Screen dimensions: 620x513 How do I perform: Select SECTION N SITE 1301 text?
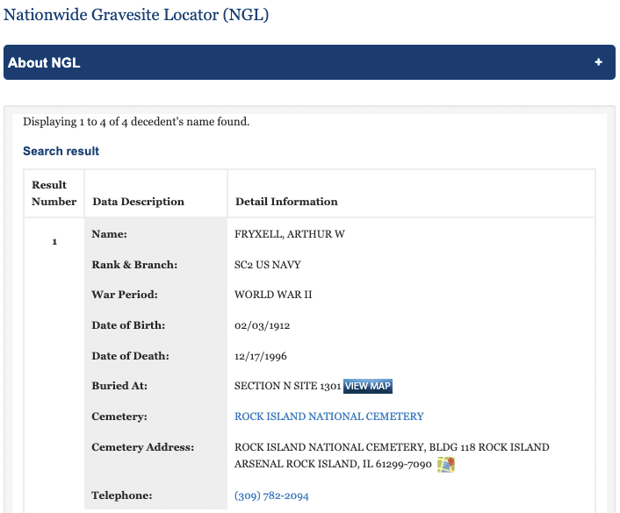pos(287,386)
